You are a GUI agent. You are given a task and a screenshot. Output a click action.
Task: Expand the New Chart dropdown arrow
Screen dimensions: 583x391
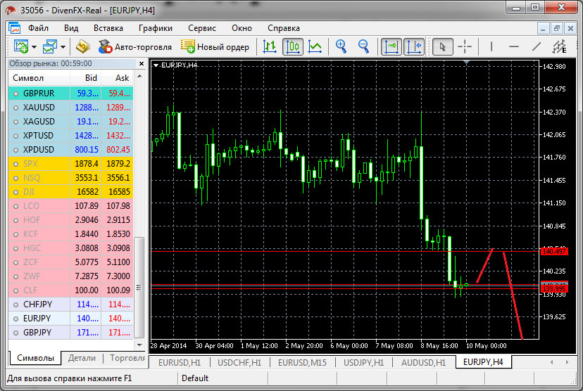(x=35, y=47)
